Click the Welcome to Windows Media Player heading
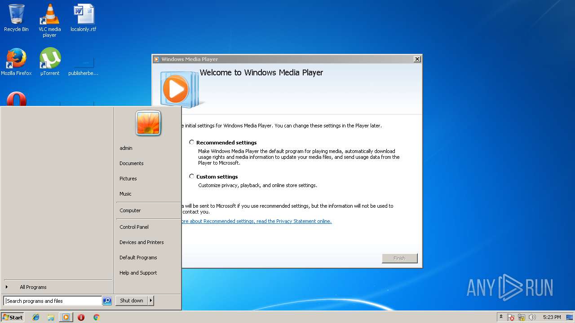The height and width of the screenshot is (323, 575). [x=261, y=73]
